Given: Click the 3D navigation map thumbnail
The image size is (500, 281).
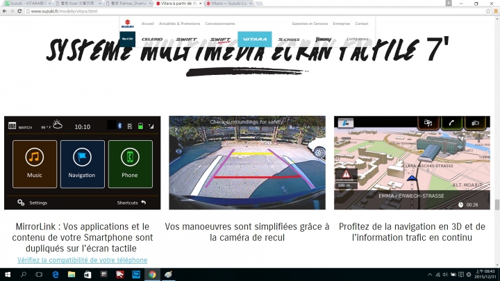Looking at the screenshot, I should tap(412, 163).
